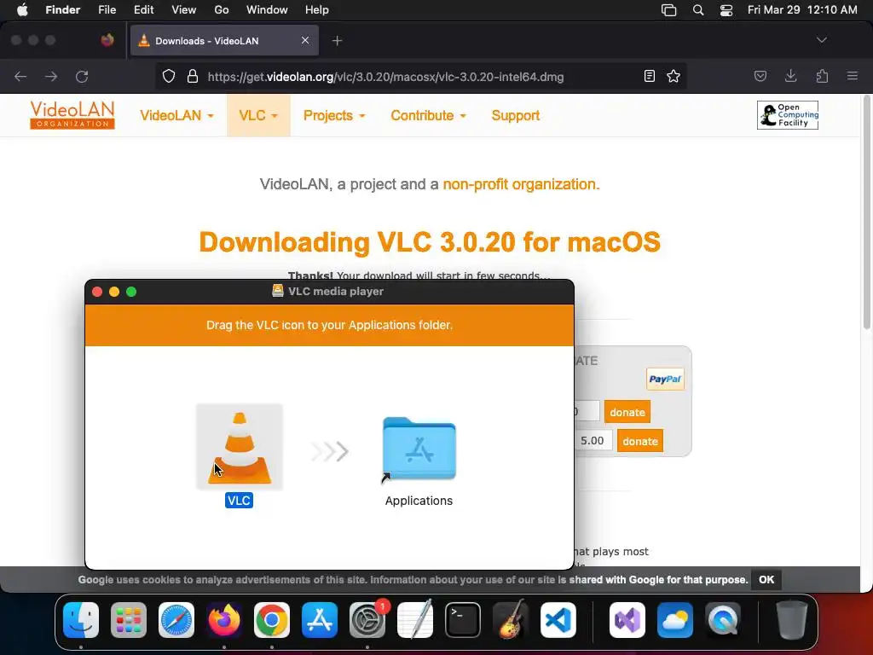
Task: Click donate button beside 5.00 field
Action: pyautogui.click(x=640, y=441)
